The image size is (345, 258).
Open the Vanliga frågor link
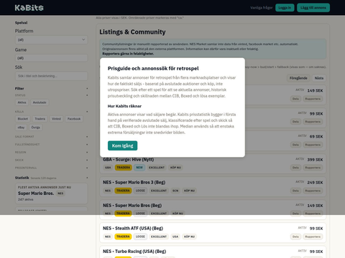pos(262,8)
